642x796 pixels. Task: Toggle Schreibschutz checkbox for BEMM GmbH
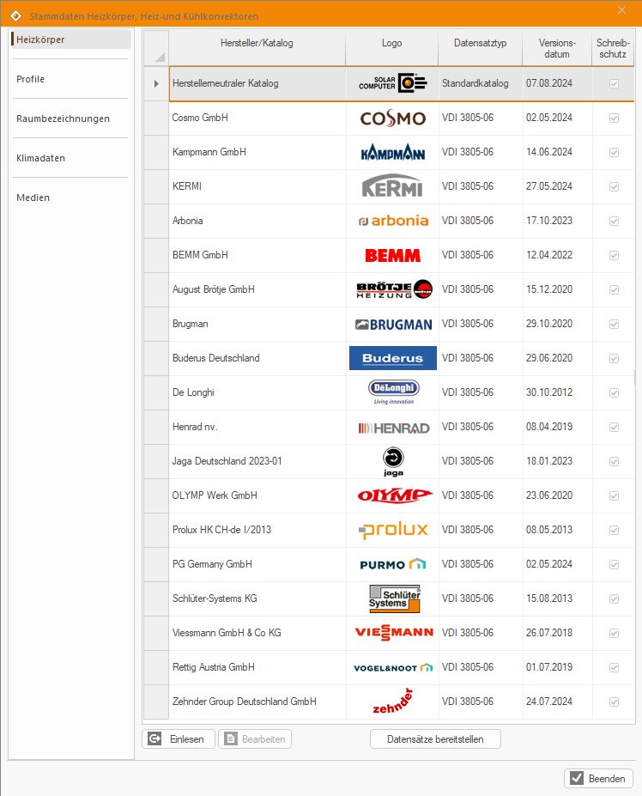point(614,255)
